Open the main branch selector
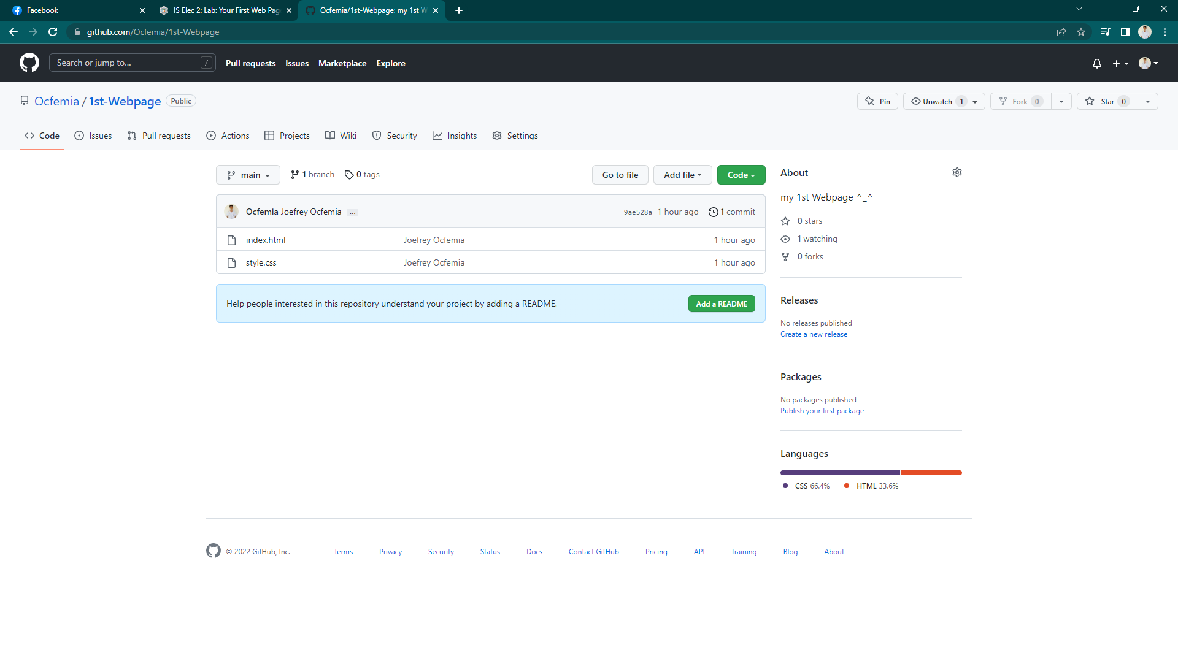Image resolution: width=1178 pixels, height=661 pixels. click(248, 175)
